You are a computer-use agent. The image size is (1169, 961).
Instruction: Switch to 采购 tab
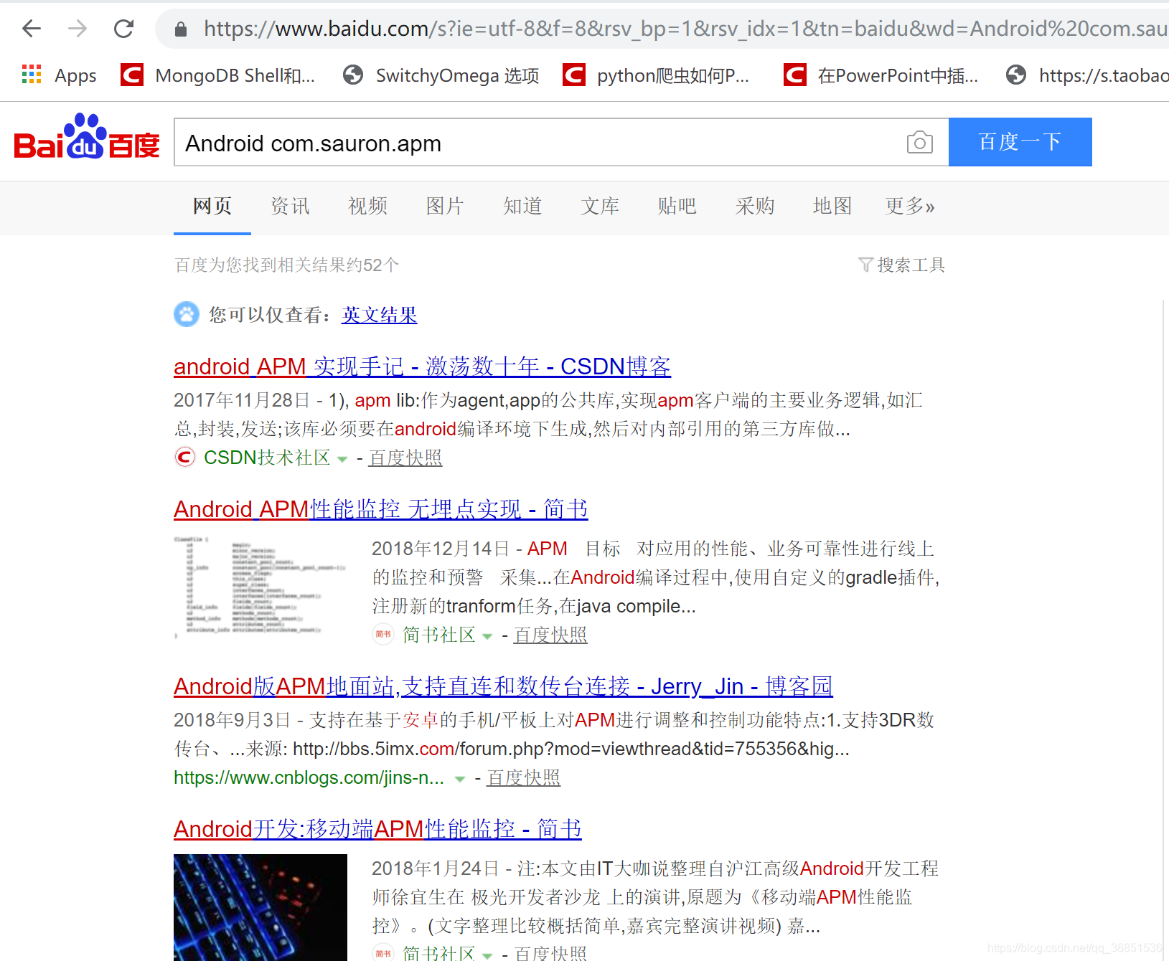tap(755, 207)
